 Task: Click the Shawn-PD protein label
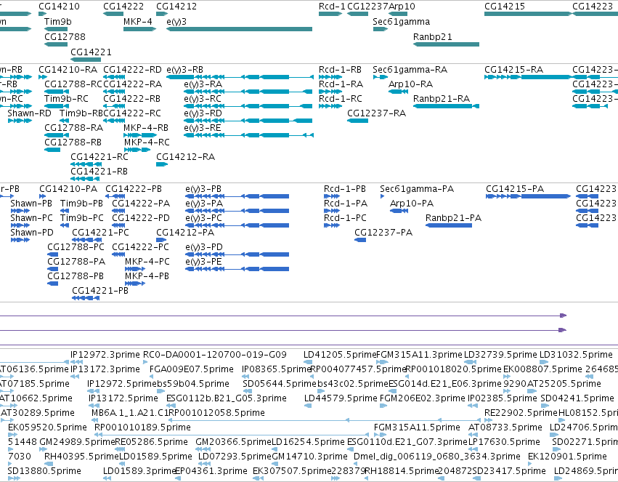[31, 233]
